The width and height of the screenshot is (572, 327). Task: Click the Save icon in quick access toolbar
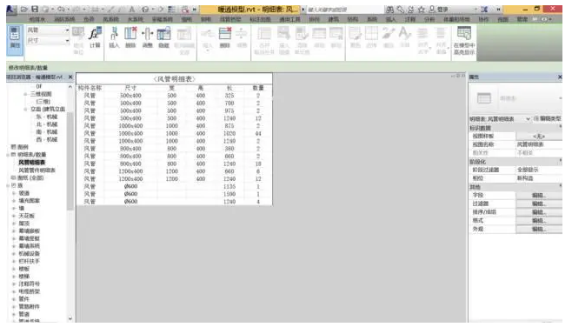tap(35, 9)
